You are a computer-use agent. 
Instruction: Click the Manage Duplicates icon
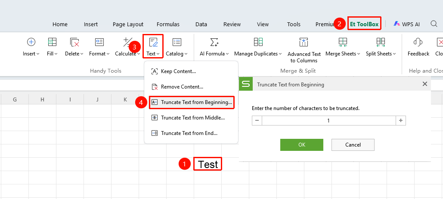(258, 42)
